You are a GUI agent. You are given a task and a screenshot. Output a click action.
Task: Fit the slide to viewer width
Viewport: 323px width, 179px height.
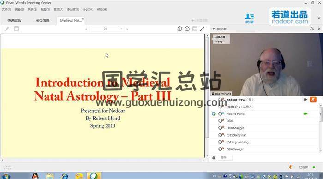(x=195, y=29)
